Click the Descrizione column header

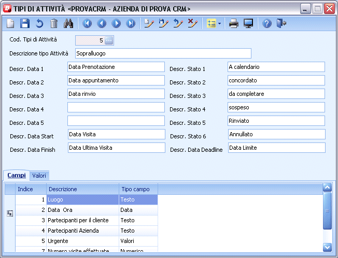pyautogui.click(x=82, y=189)
